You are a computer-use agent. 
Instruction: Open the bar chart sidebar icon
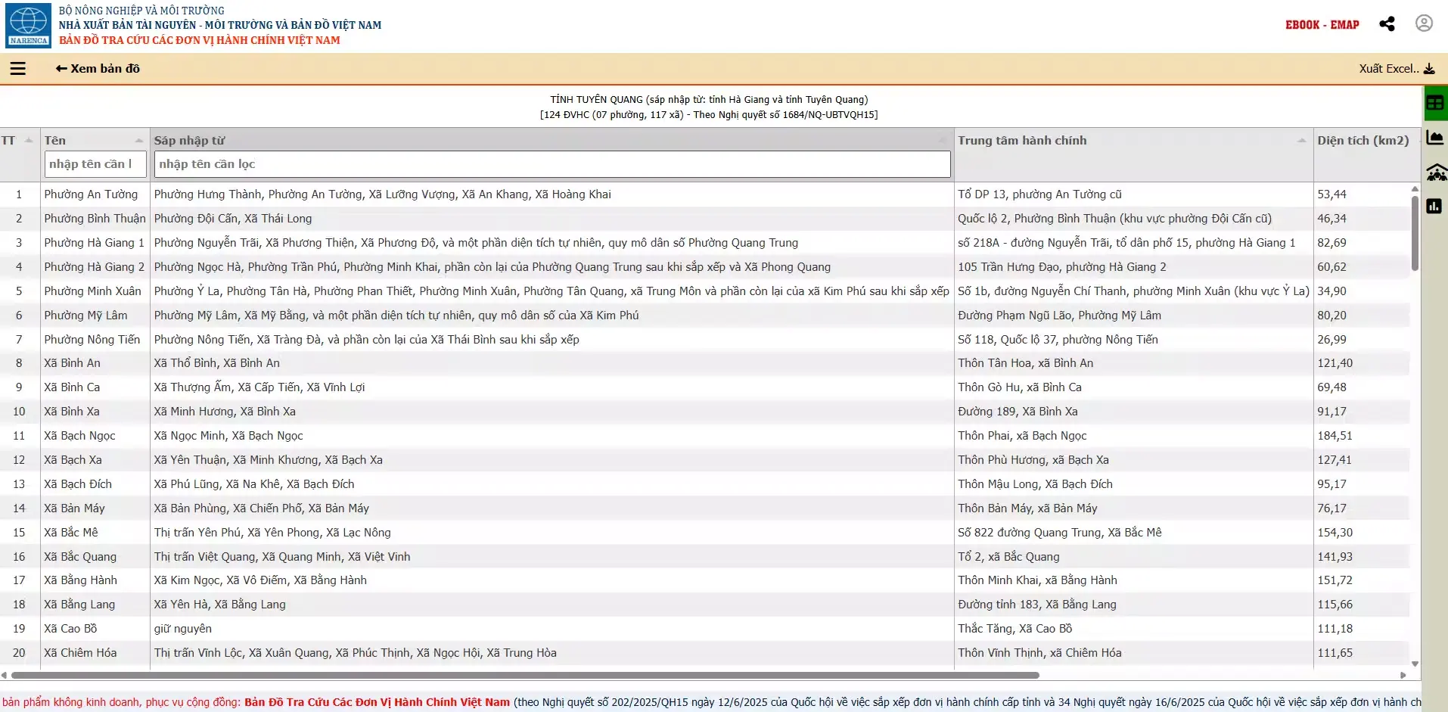point(1434,206)
